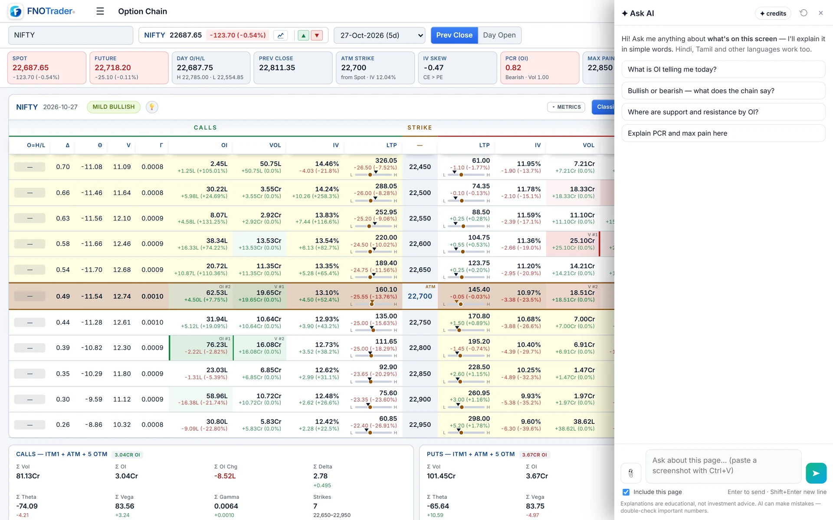Click the MILD BULLISH badge

point(114,107)
